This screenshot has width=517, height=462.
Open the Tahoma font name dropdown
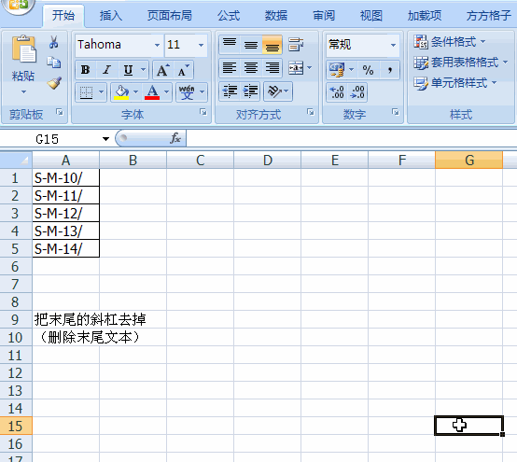pos(157,45)
